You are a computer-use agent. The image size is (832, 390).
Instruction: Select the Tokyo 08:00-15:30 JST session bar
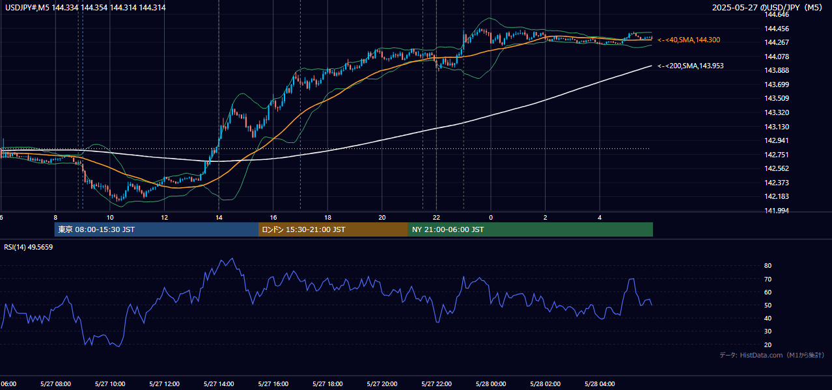click(x=156, y=229)
